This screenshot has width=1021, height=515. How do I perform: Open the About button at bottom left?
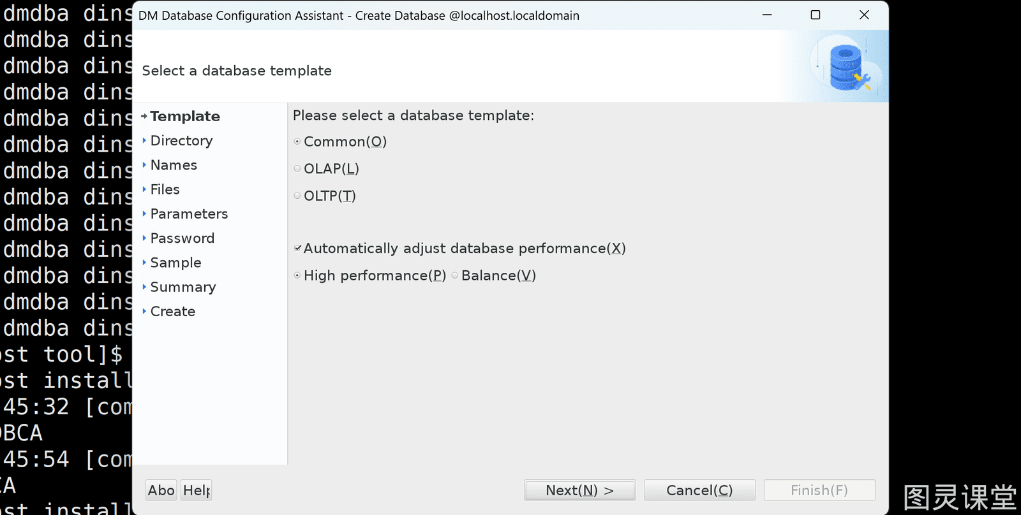(x=161, y=490)
